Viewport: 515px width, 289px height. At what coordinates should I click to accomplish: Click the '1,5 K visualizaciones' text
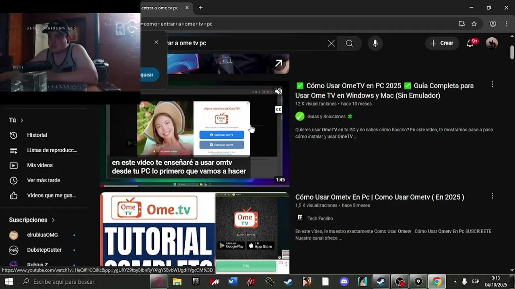point(316,206)
